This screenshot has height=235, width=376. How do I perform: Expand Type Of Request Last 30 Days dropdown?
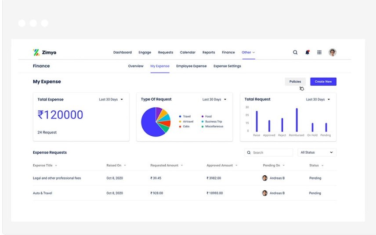click(x=214, y=99)
